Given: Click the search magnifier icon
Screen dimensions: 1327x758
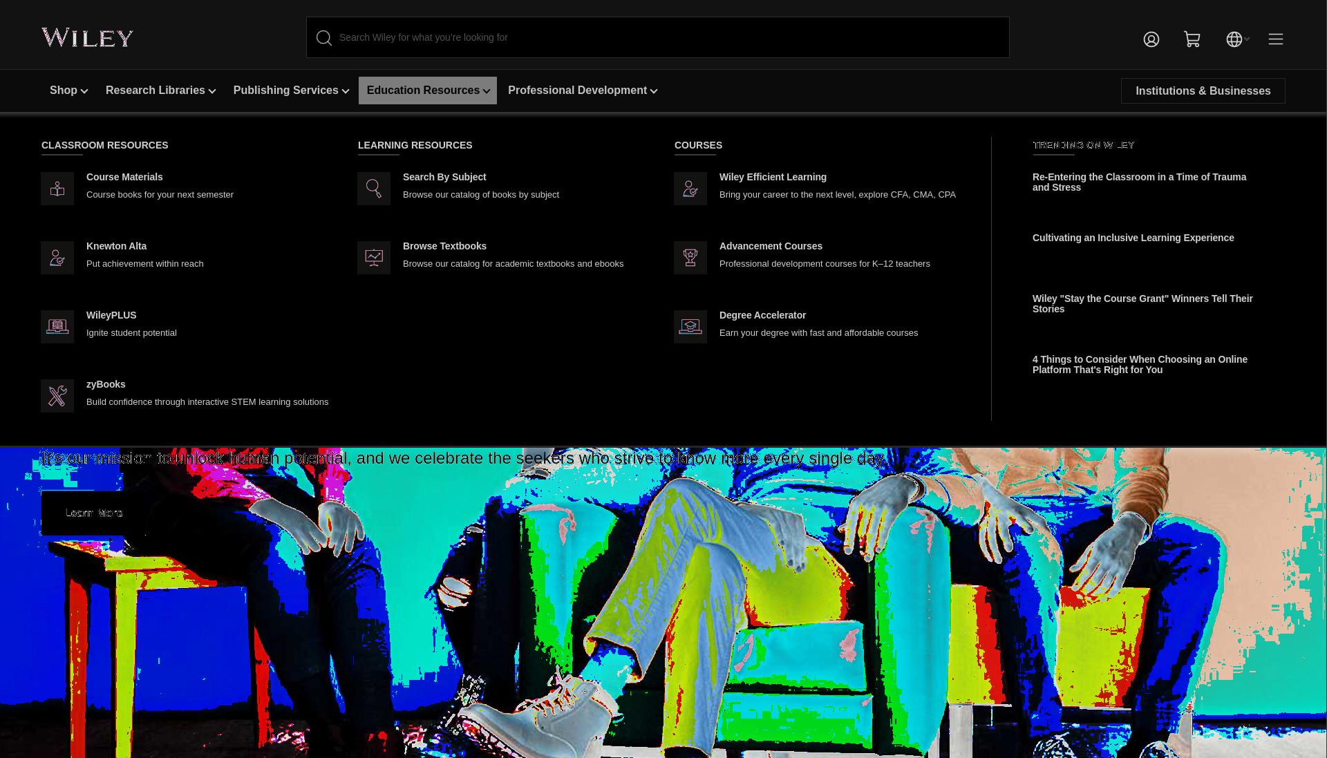Looking at the screenshot, I should click(324, 38).
